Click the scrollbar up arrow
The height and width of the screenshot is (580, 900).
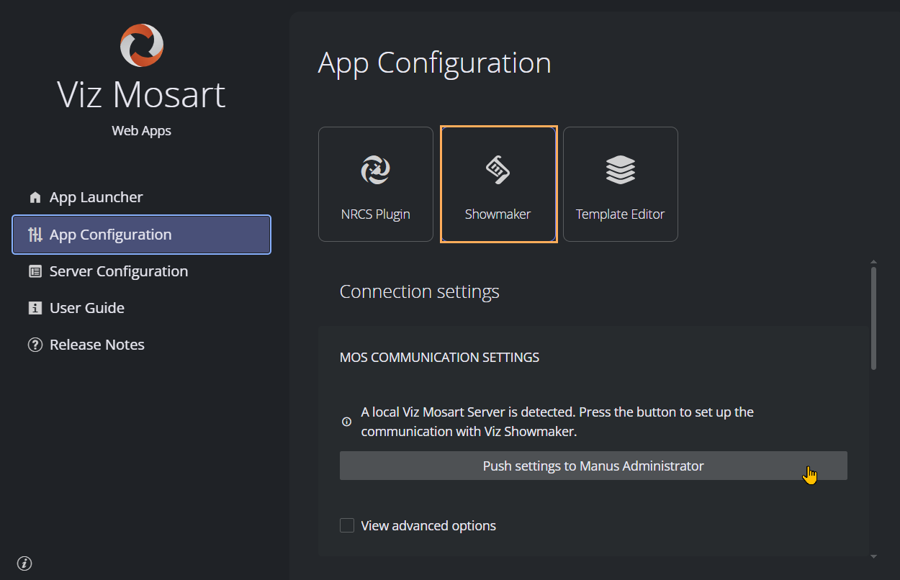pyautogui.click(x=874, y=262)
